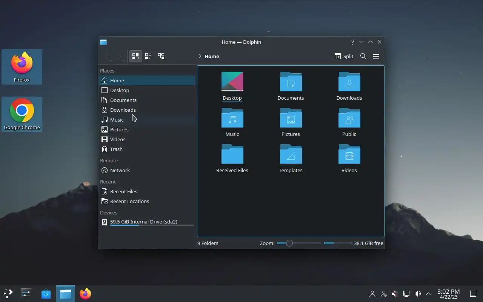483x302 pixels.
Task: Select the Received Files folder
Action: coord(232,159)
